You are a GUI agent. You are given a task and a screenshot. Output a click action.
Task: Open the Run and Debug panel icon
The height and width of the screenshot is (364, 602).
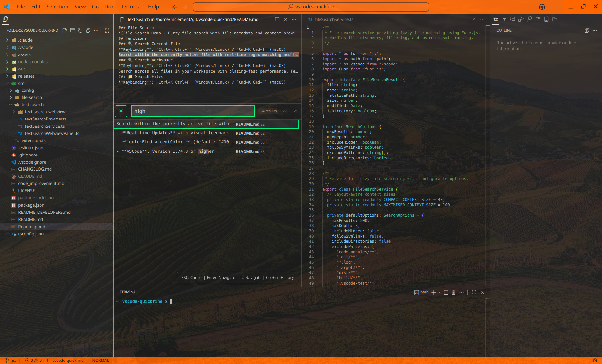pos(521,19)
